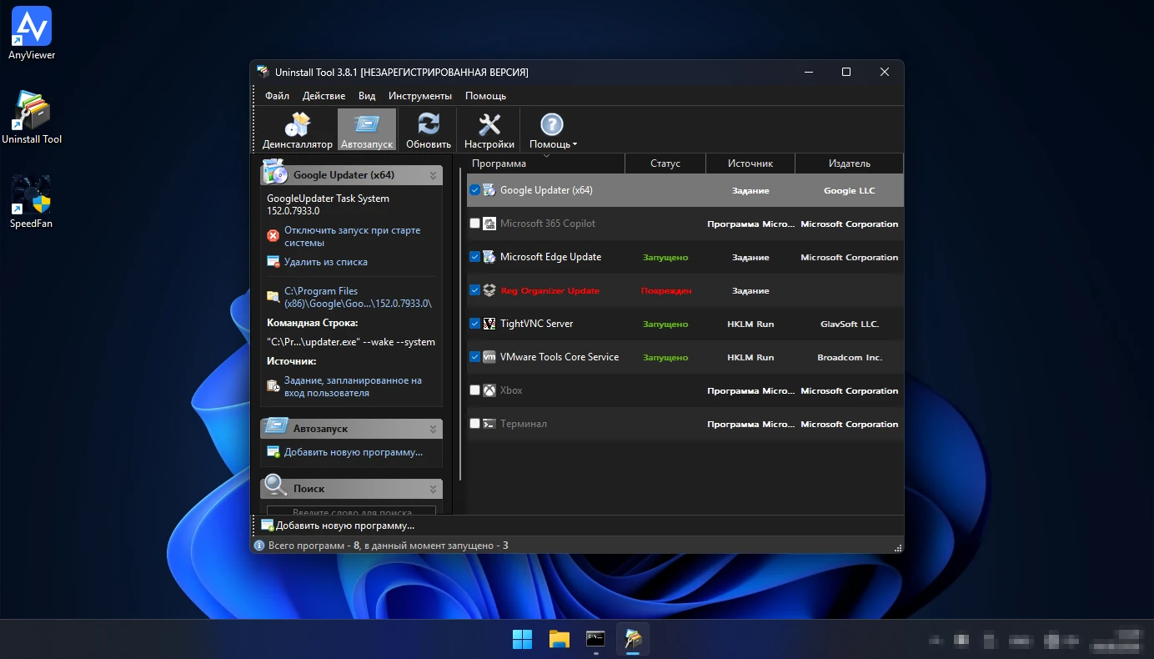1154x659 pixels.
Task: Click the Microsoft Edge Update row icon
Action: (x=489, y=257)
